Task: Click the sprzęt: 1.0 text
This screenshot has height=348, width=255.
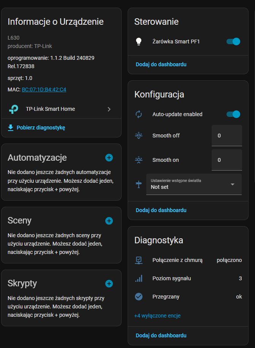Action: (20, 78)
